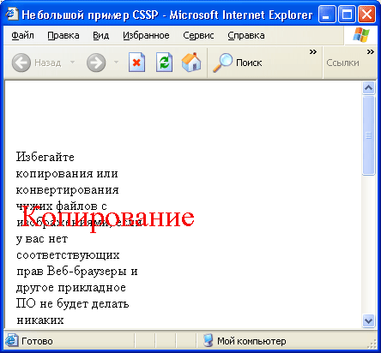Stop page loading with red X icon
381x353 pixels.
point(136,62)
